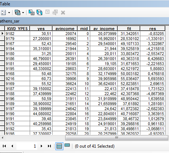Image resolution: width=169 pixels, height=153 pixels.
Task: Go to the previous record
Action: (12, 146)
